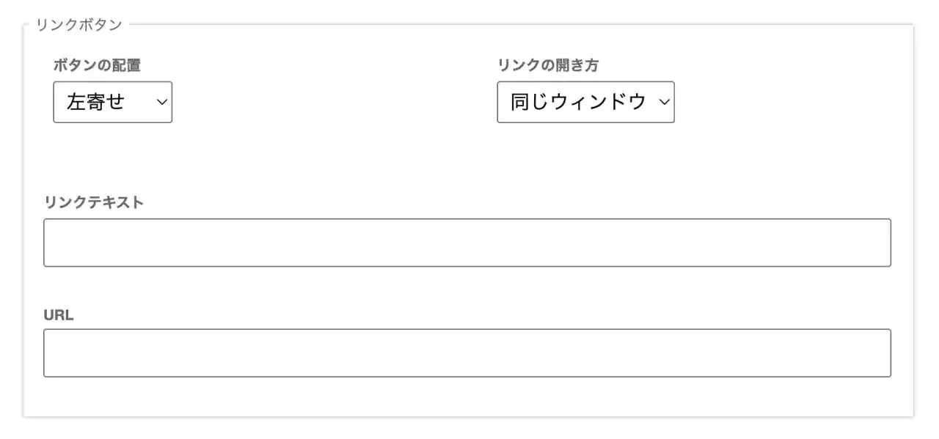939x439 pixels.
Task: Select the 左寄せ value text
Action: point(96,102)
